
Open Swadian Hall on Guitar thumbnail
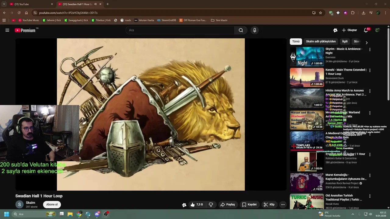pos(307,162)
